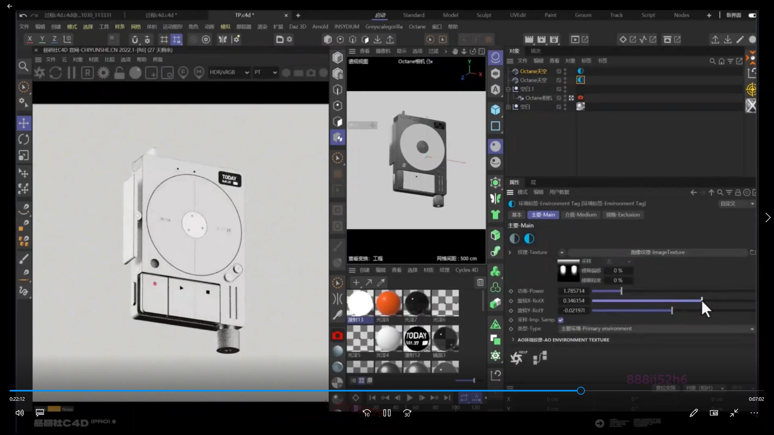774x435 pixels.
Task: Open the Primary environment type dropdown
Action: (657, 329)
